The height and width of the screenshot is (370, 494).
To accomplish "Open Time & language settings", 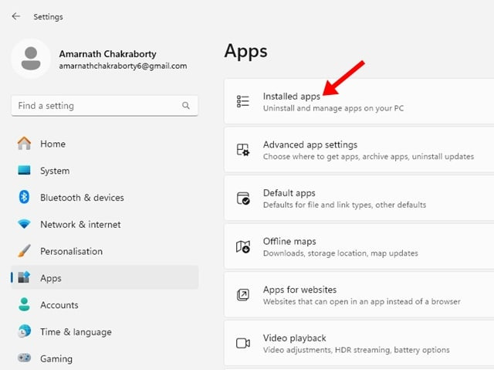I will point(105,331).
